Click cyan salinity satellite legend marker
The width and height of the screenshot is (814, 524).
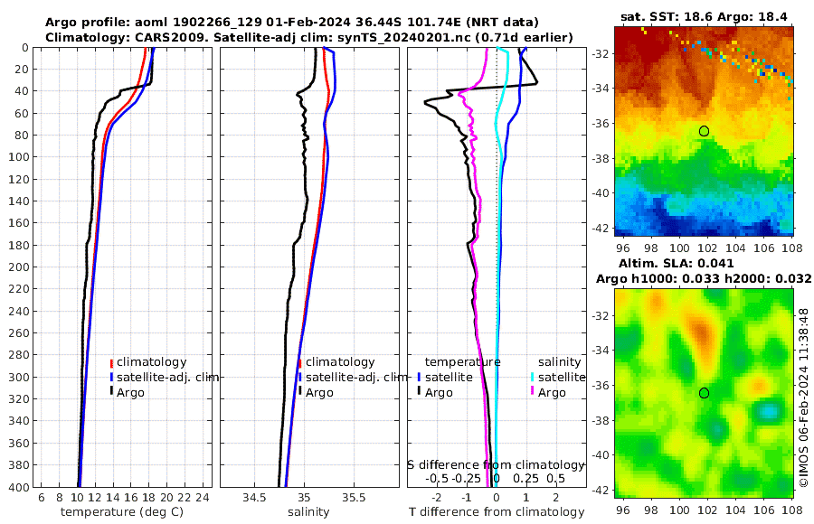coord(533,377)
